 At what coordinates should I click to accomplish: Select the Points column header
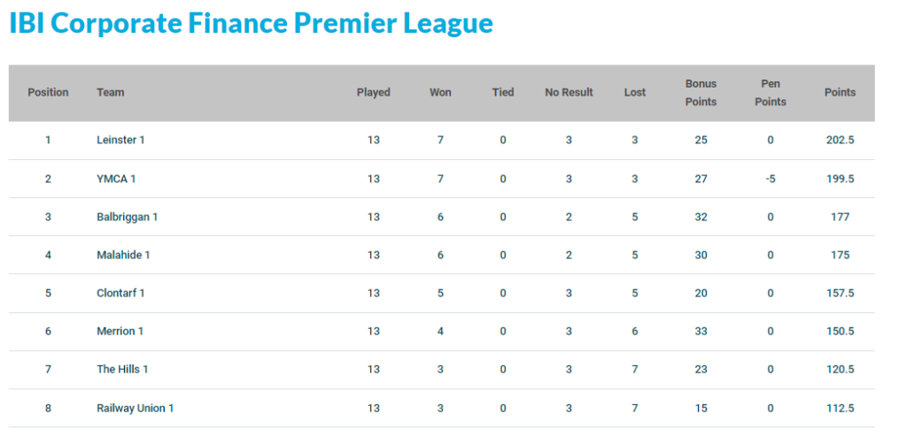[840, 93]
